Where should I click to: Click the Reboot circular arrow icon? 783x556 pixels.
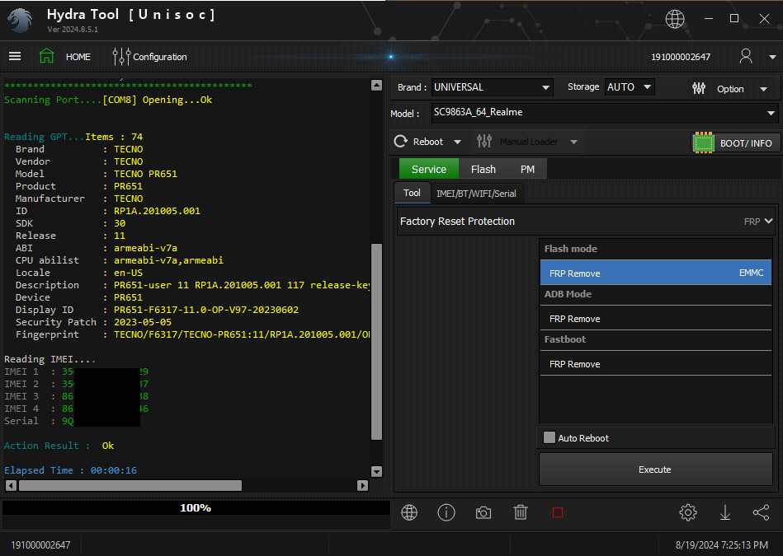[400, 142]
